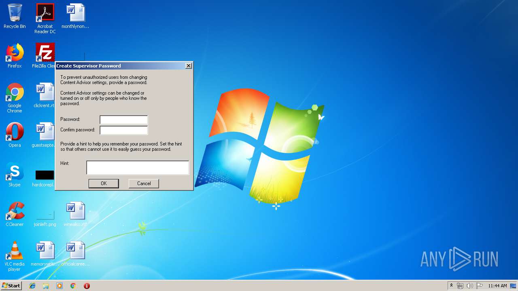Select the Google Chrome desktop shortcut
The height and width of the screenshot is (291, 518).
(x=15, y=98)
